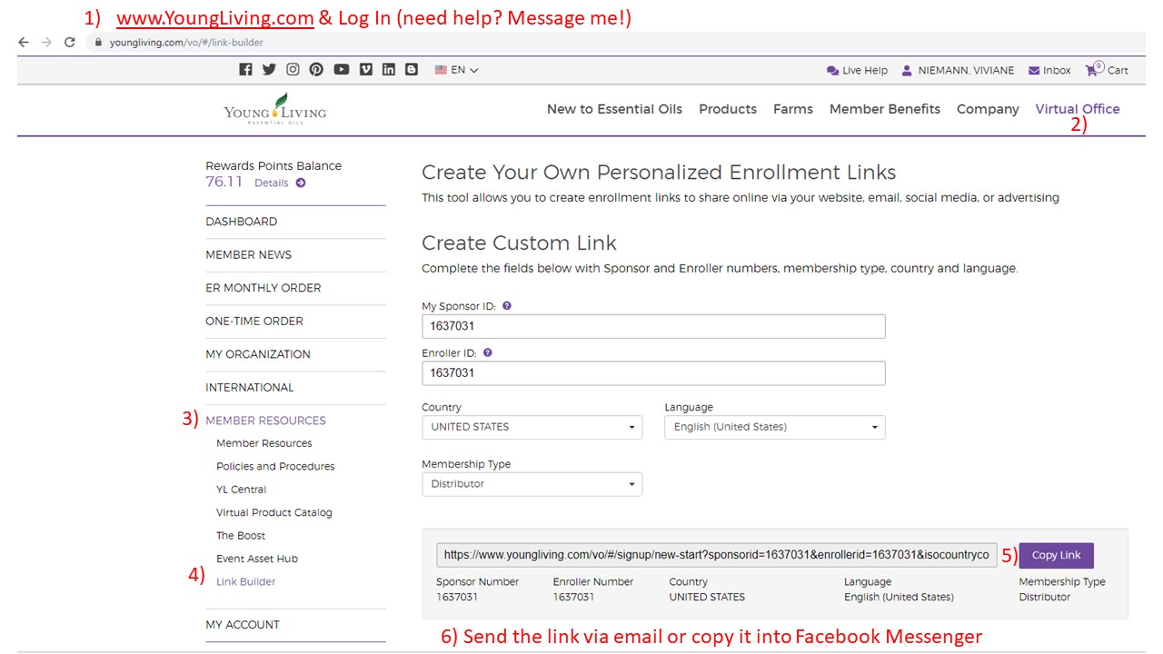The width and height of the screenshot is (1163, 654).
Task: Select MEMBER NEWS in the sidebar
Action: 249,254
